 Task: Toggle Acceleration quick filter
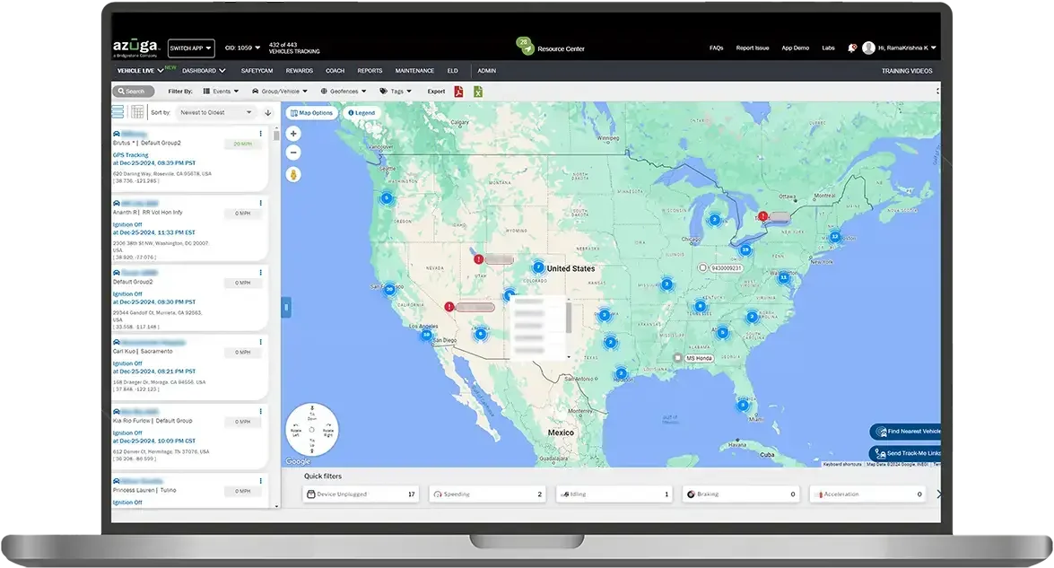pyautogui.click(x=867, y=494)
